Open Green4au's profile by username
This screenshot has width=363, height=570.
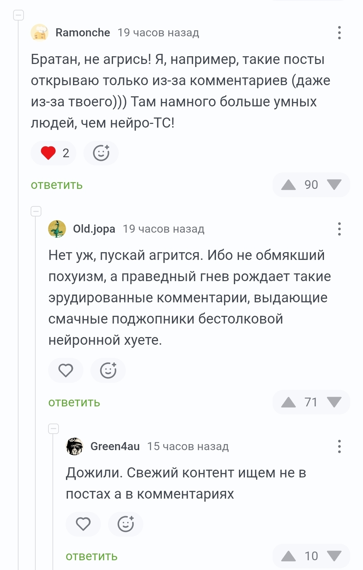point(115,446)
